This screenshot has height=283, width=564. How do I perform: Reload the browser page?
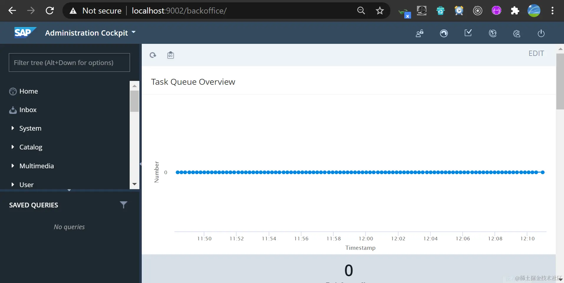tap(50, 11)
